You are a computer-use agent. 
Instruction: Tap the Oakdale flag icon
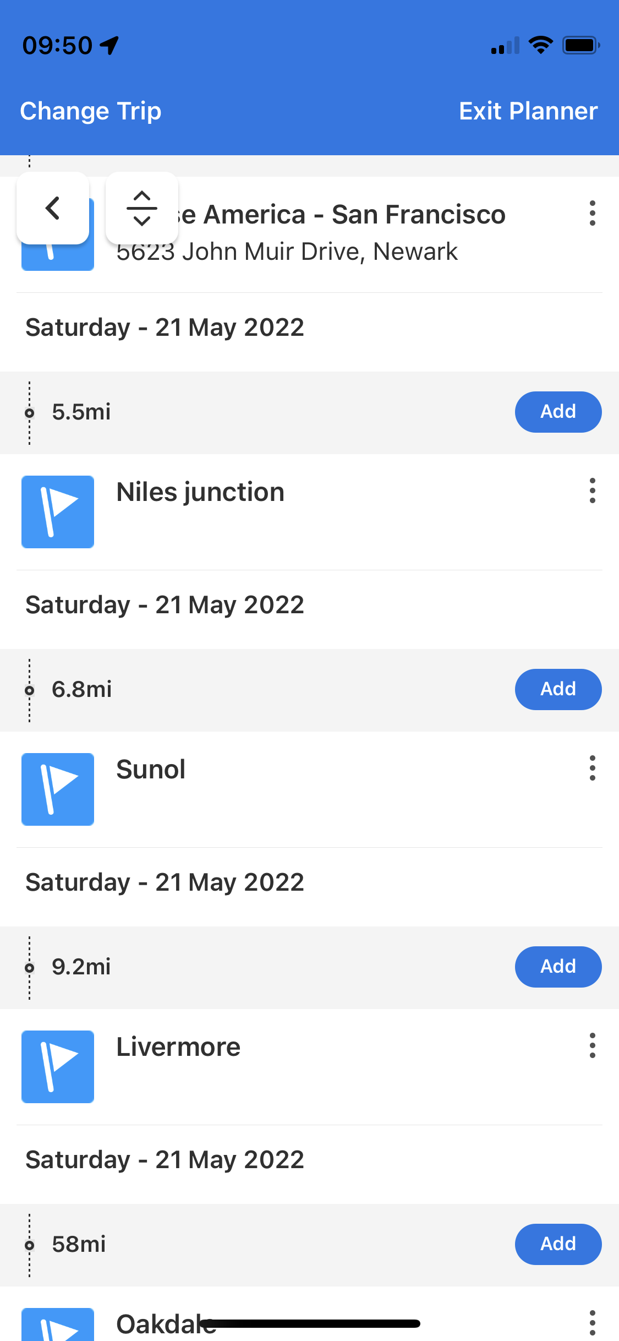pos(58,1326)
